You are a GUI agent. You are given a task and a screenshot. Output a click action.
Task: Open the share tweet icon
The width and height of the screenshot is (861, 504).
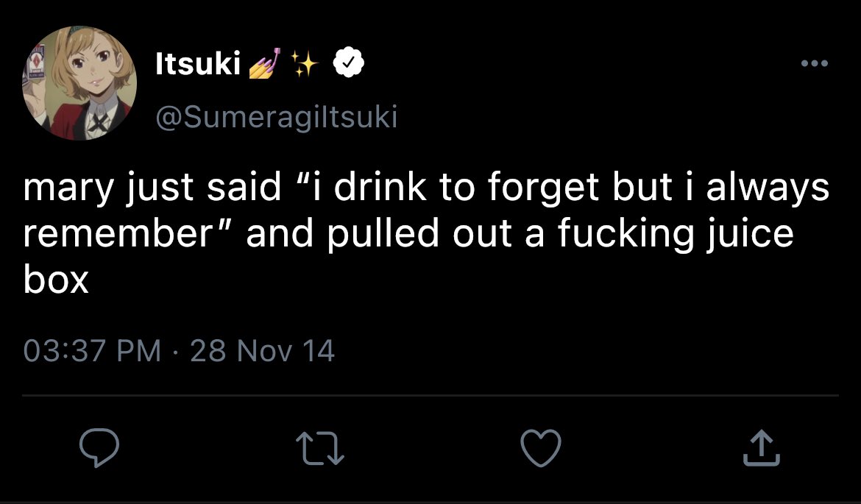[x=760, y=448]
